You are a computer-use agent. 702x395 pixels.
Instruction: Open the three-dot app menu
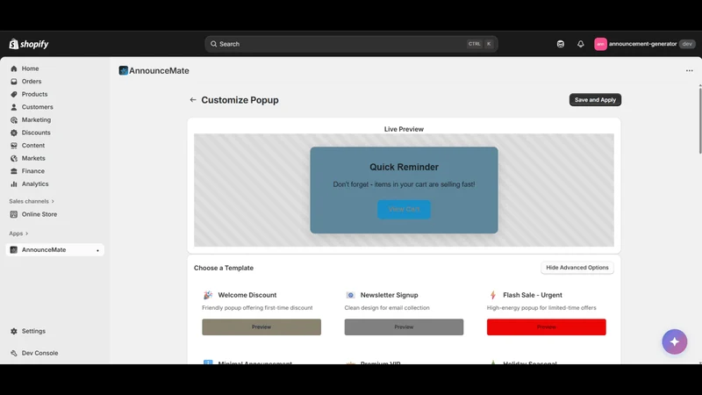point(689,71)
